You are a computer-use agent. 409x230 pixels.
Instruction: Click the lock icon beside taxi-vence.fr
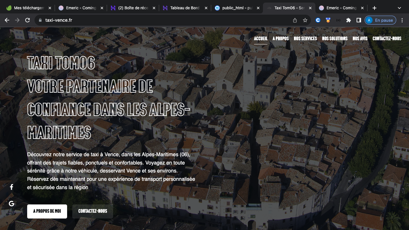click(40, 20)
